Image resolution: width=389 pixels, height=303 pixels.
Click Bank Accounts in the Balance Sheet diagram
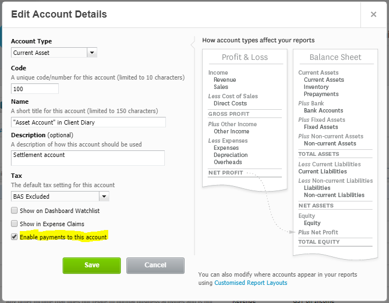pos(323,110)
